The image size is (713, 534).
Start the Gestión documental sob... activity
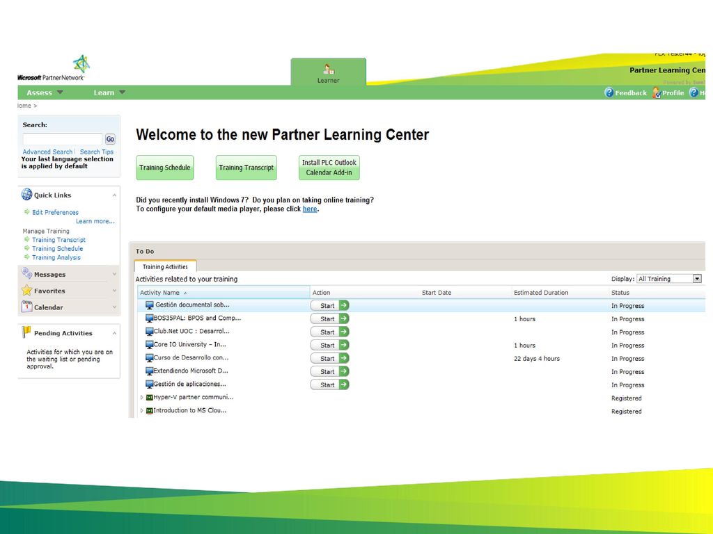(329, 306)
